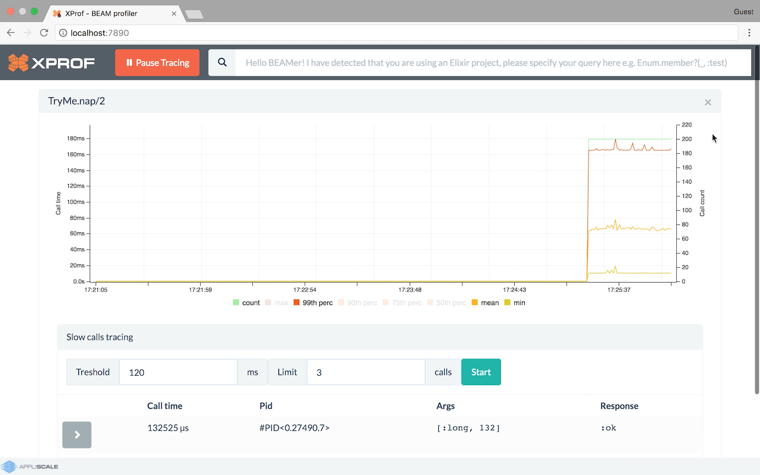Select the [:long, 132] args cell
Screen dimensions: 760x475
468,427
